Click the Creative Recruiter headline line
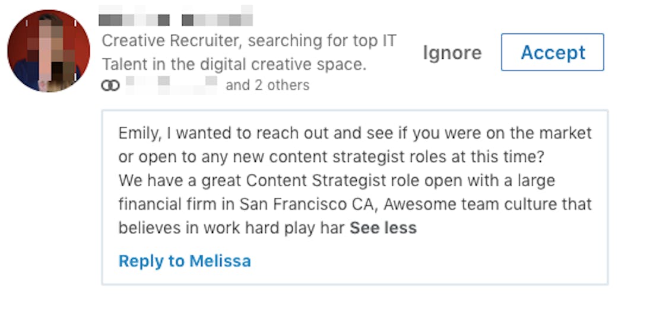The width and height of the screenshot is (672, 313). 249,41
